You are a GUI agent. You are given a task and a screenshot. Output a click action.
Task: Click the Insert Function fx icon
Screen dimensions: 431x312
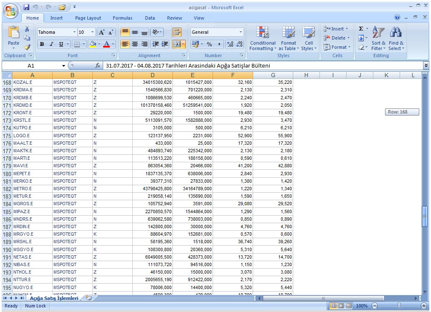[x=98, y=65]
